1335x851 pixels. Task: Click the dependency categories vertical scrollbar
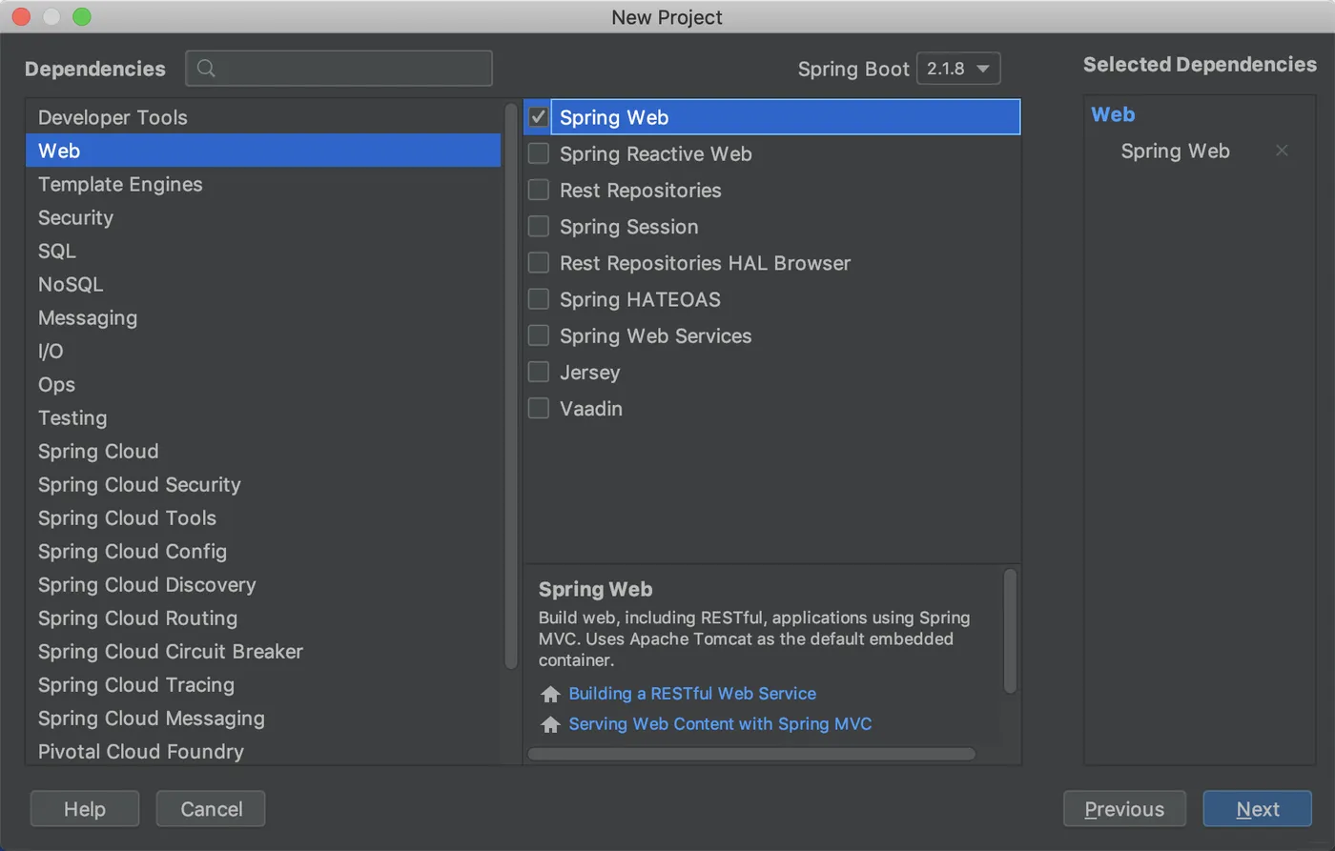click(511, 381)
